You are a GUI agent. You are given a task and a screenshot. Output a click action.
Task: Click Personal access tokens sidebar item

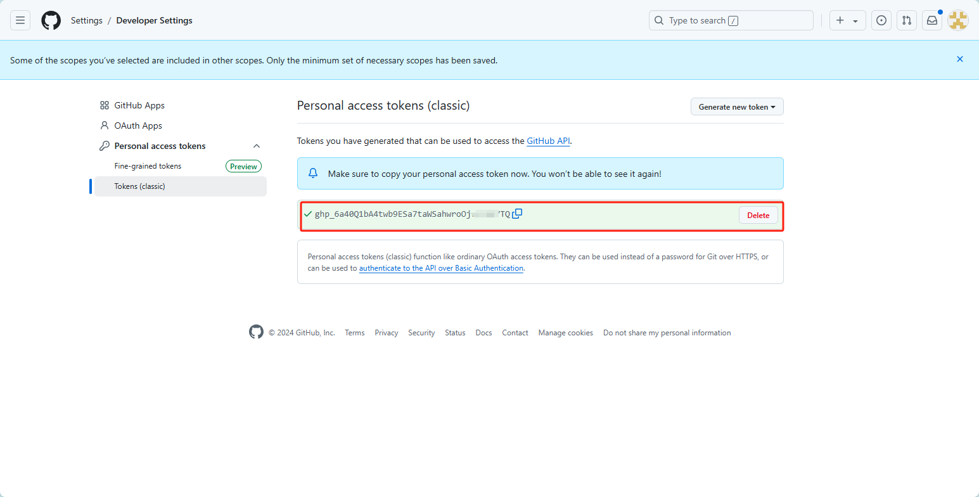(160, 146)
